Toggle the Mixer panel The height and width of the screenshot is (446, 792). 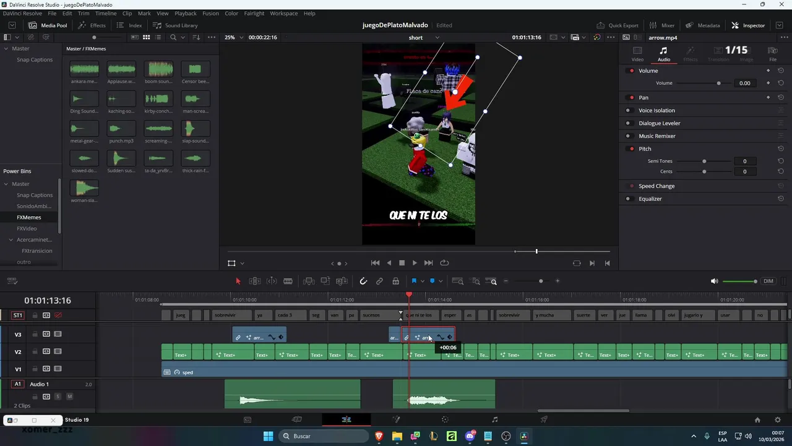[662, 25]
